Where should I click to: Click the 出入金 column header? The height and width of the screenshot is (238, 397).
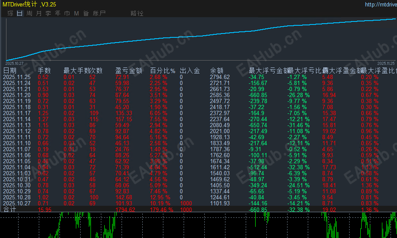point(190,70)
